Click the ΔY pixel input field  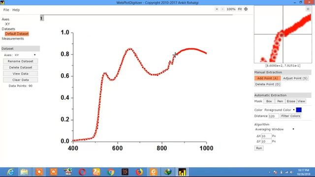[266, 142]
